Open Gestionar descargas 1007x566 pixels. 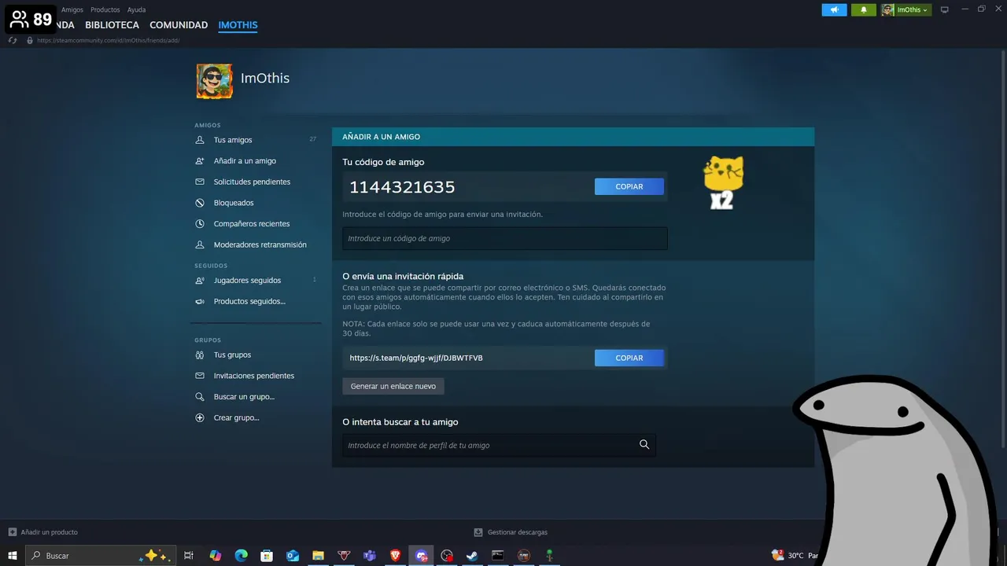coord(511,532)
